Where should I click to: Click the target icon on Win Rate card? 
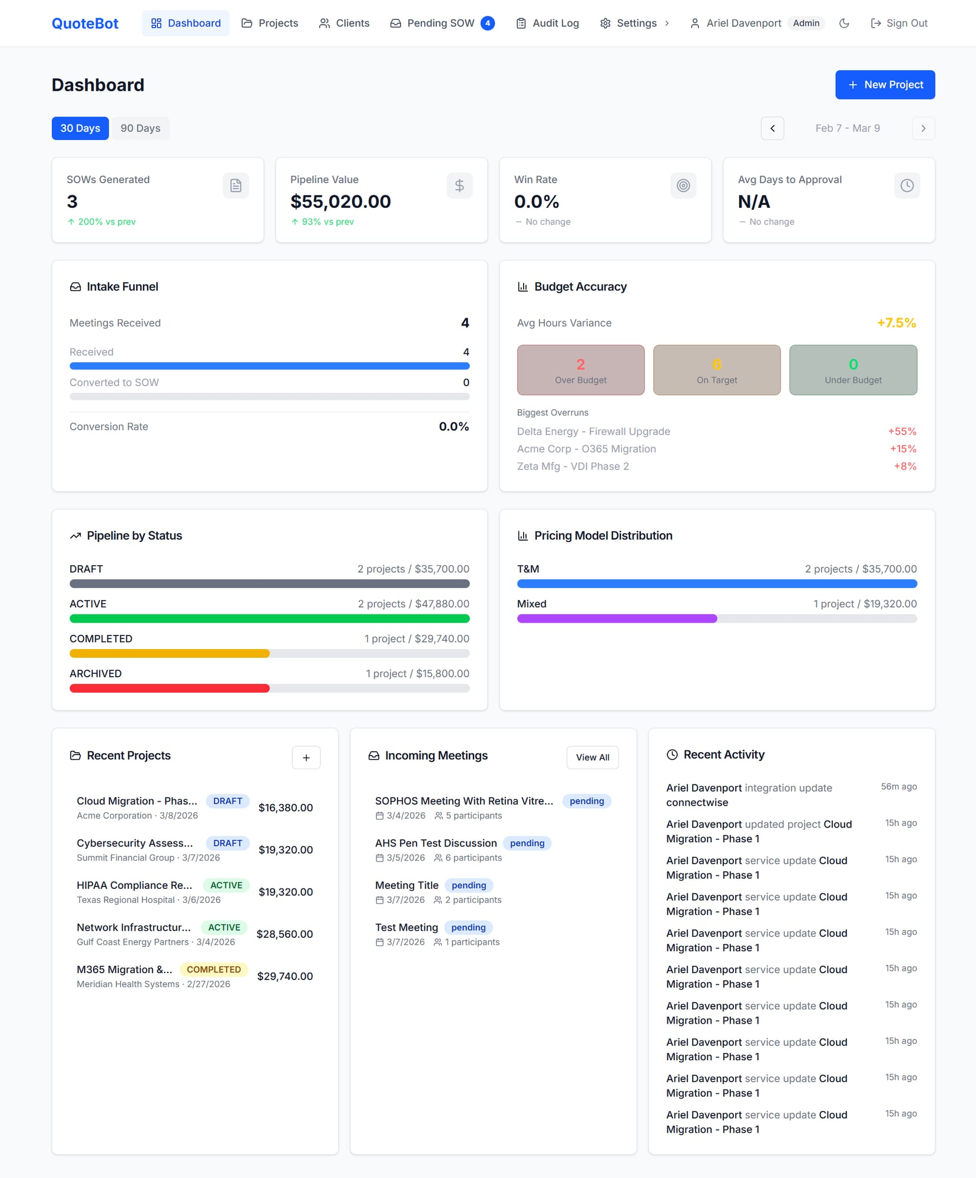(683, 186)
